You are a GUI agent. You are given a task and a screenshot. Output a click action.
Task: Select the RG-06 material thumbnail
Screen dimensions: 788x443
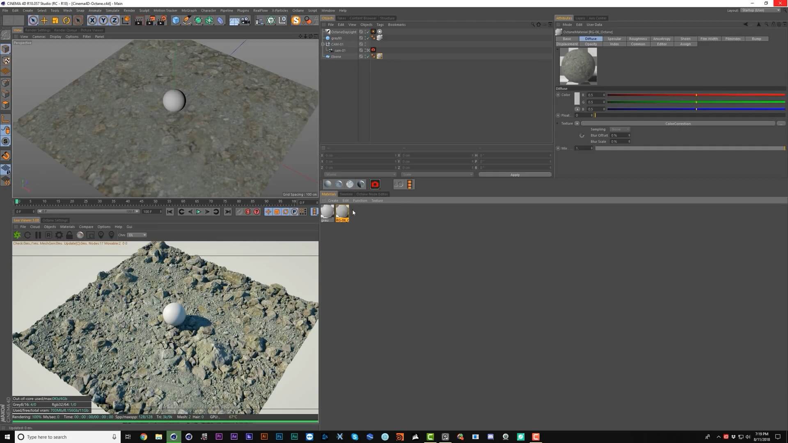(x=342, y=212)
